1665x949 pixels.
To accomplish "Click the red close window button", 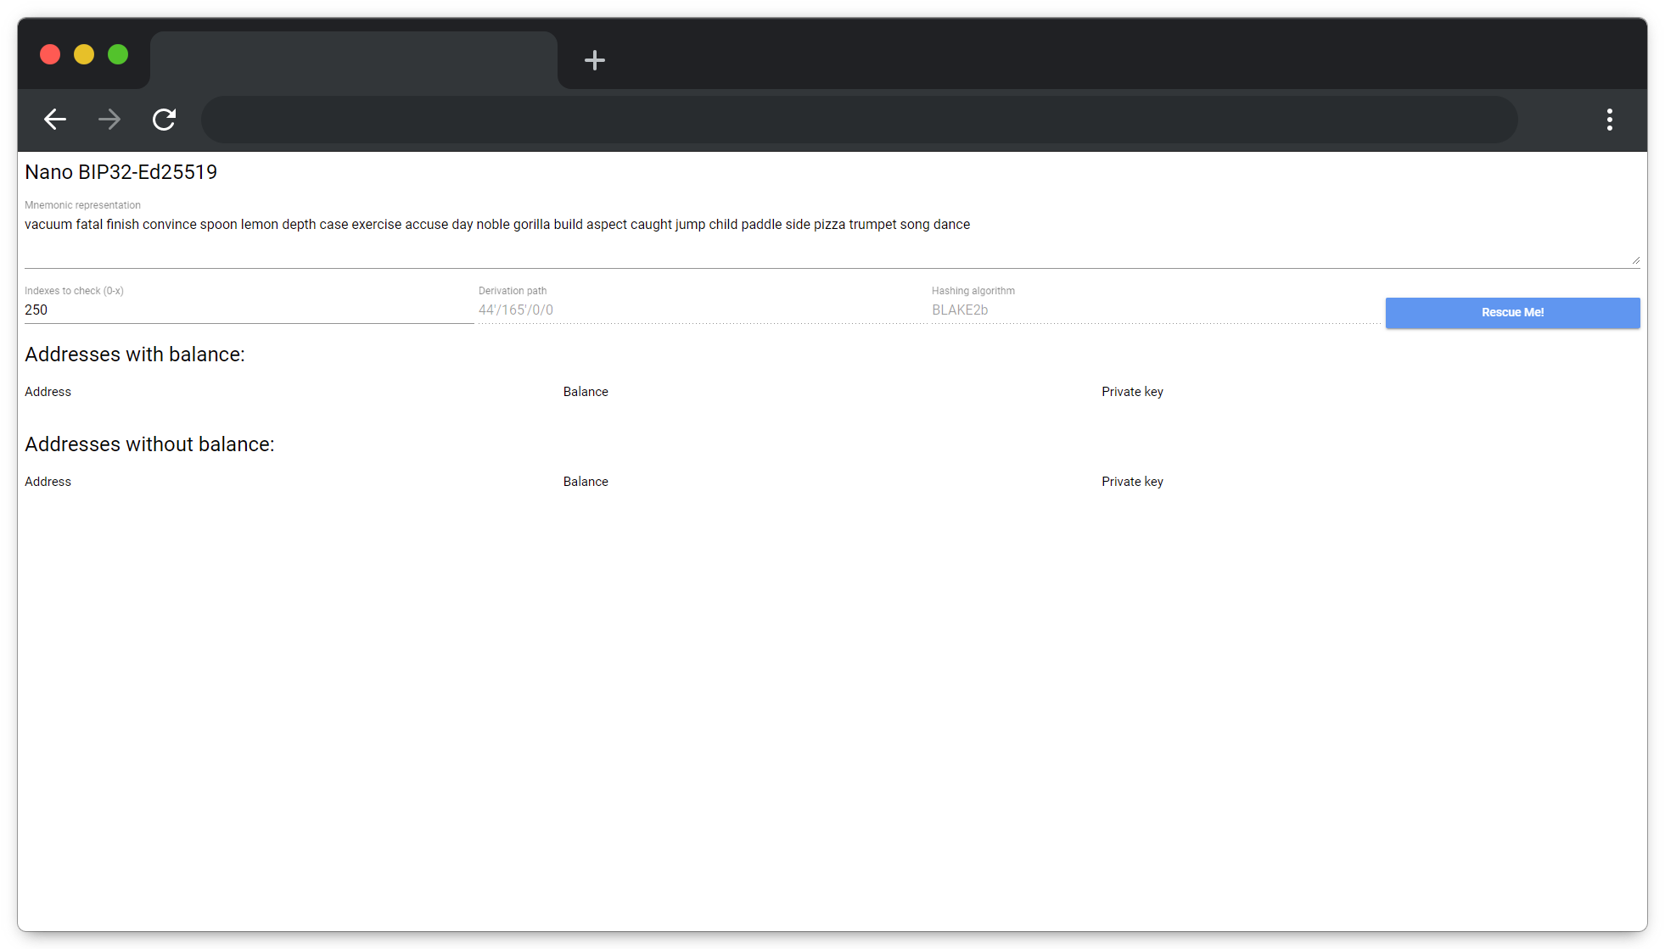I will 50,54.
